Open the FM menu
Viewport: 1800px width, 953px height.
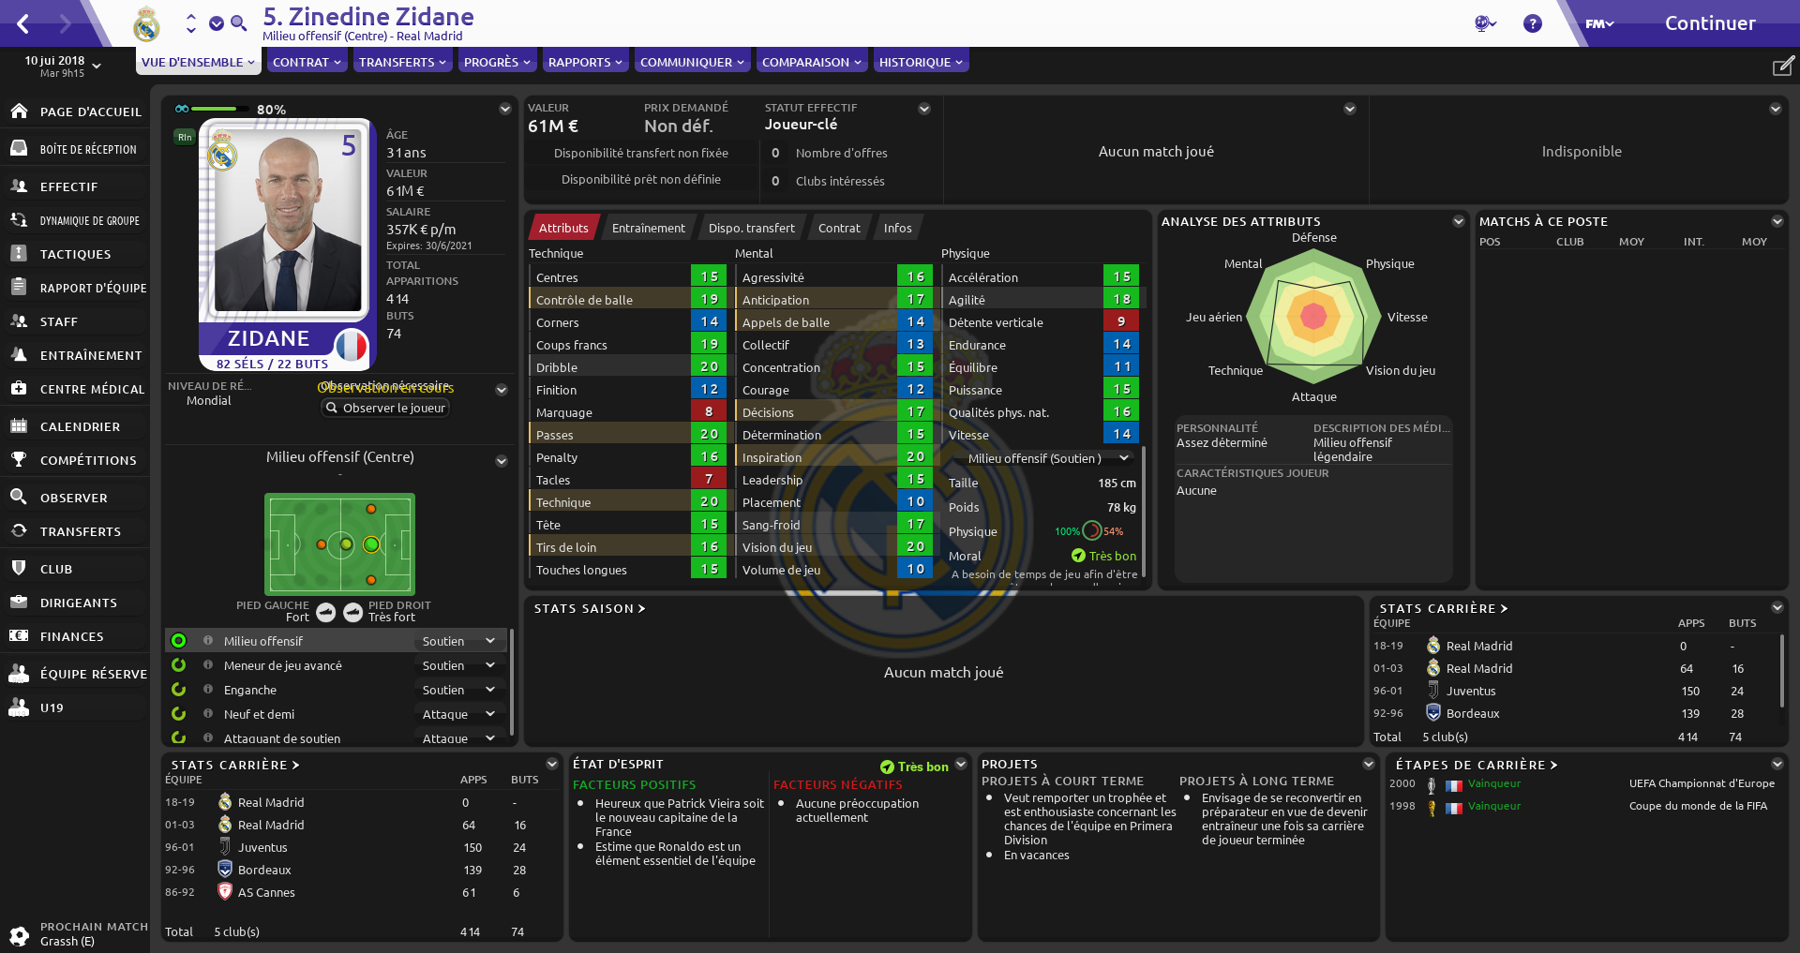(1599, 23)
